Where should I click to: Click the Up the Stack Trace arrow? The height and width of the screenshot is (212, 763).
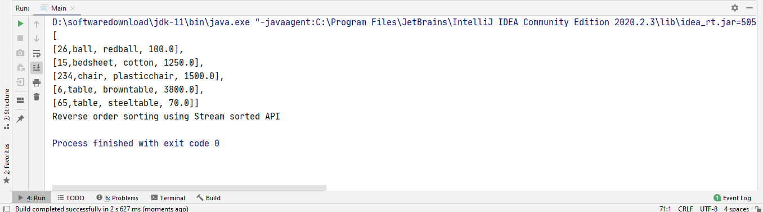37,24
